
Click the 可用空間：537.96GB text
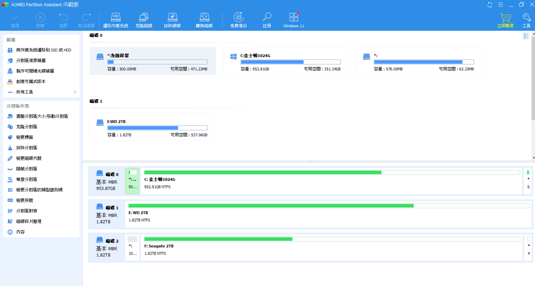[189, 135]
